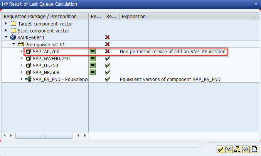Viewport: 261px width, 156px height.
Task: Select the Prerequisite set 01 row text
Action: [x=45, y=45]
